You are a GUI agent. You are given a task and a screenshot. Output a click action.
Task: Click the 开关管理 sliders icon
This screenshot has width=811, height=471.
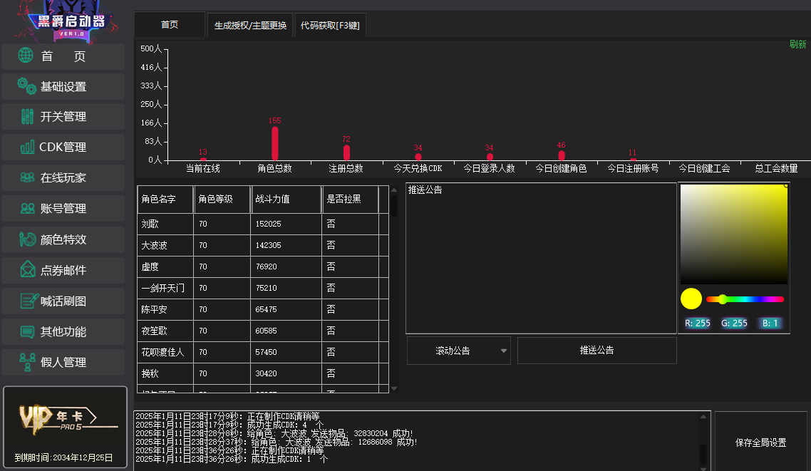pos(28,117)
